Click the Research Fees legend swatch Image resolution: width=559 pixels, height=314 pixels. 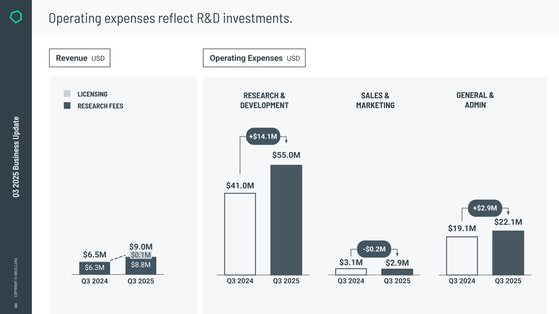click(x=67, y=106)
